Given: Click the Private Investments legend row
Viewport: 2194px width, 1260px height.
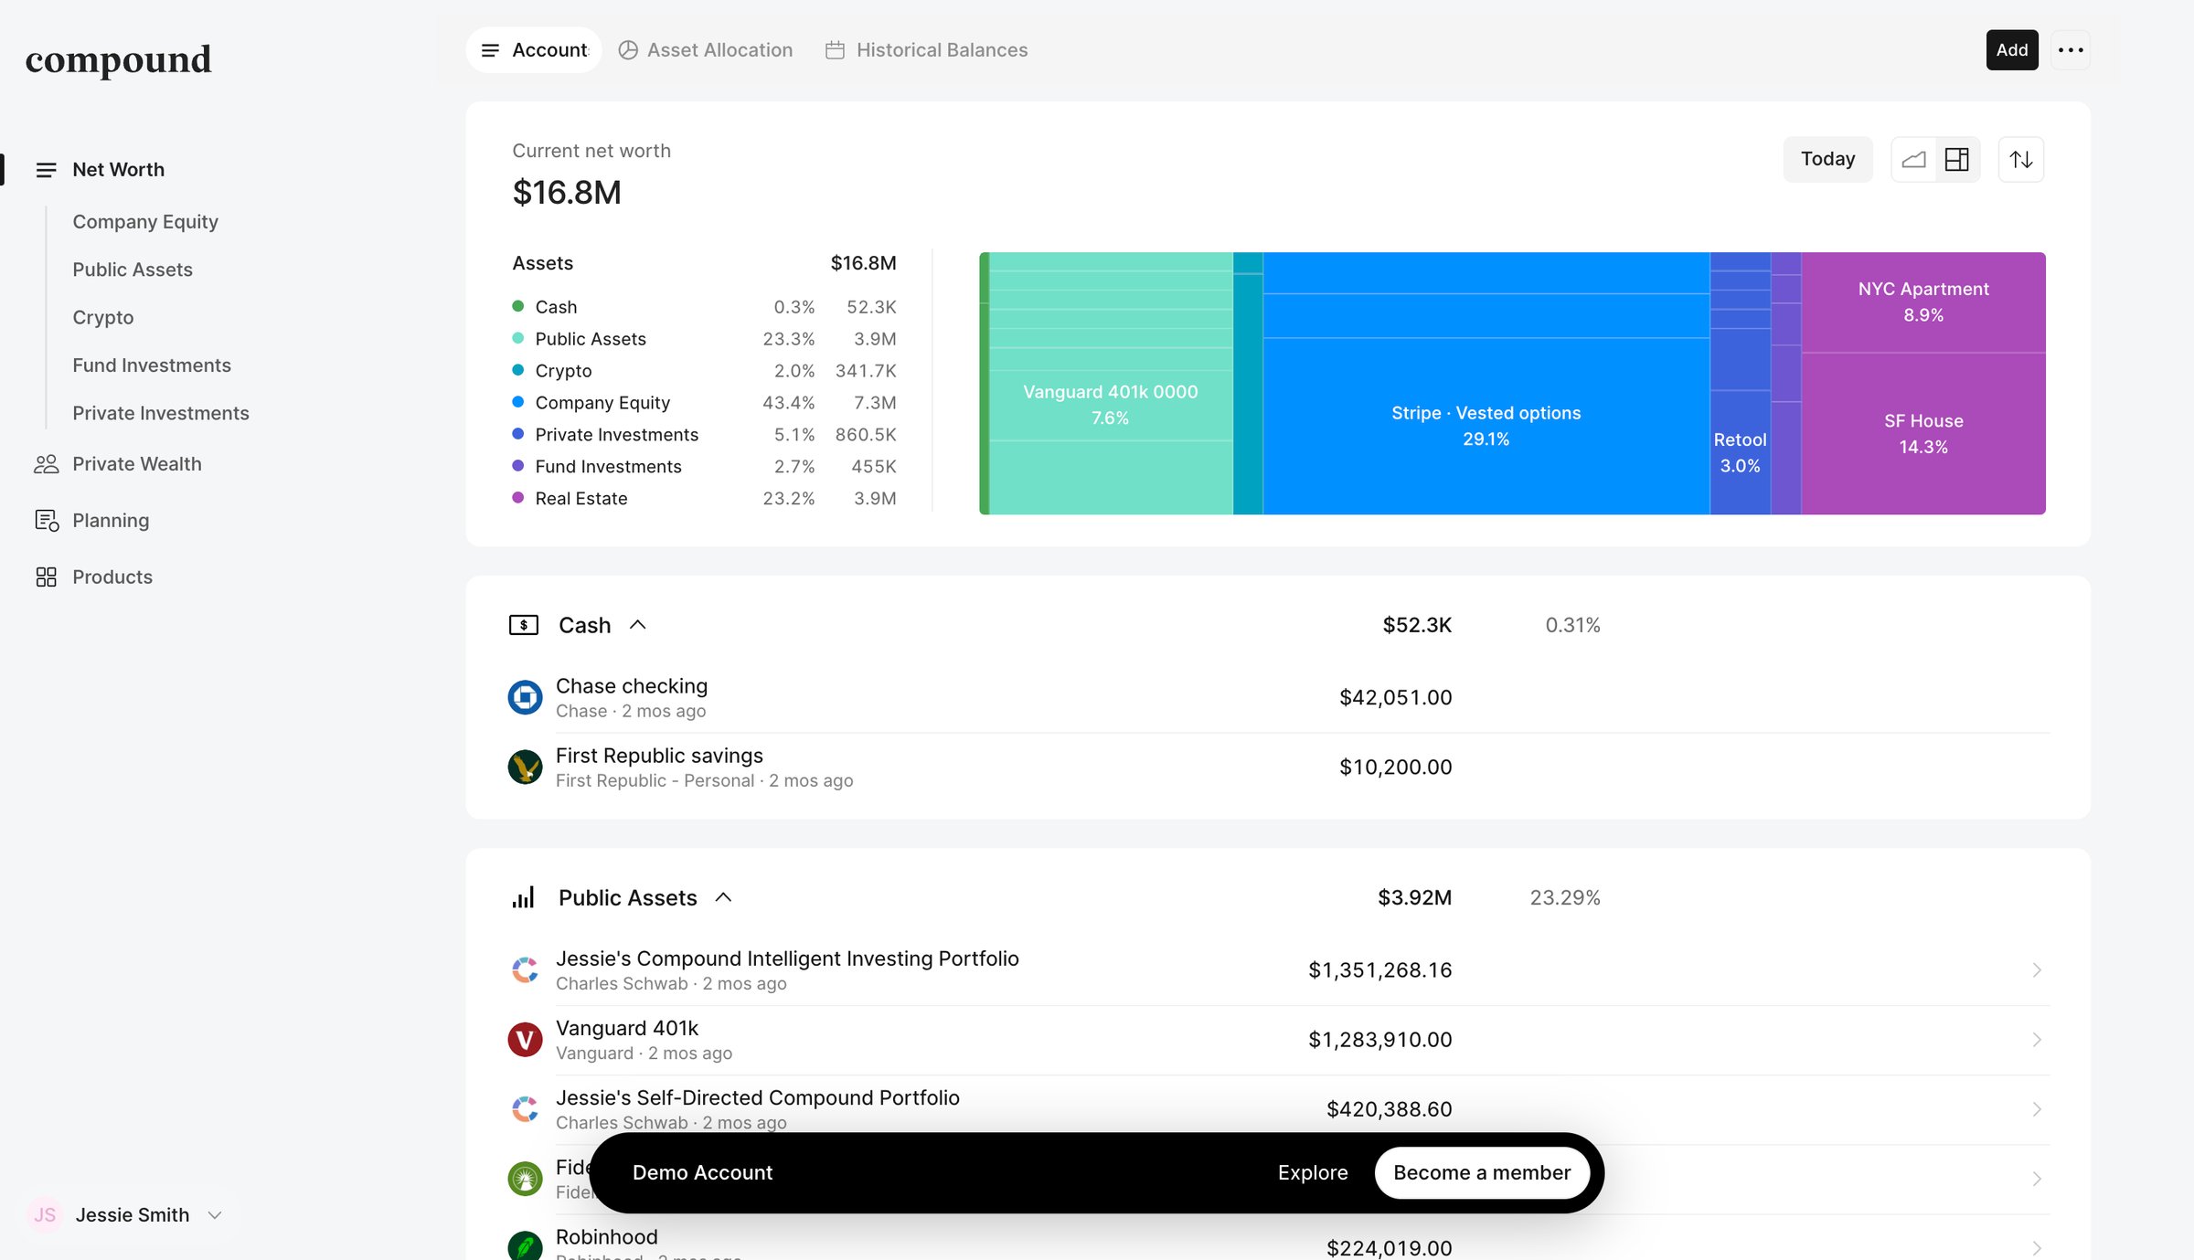Looking at the screenshot, I should tap(704, 435).
